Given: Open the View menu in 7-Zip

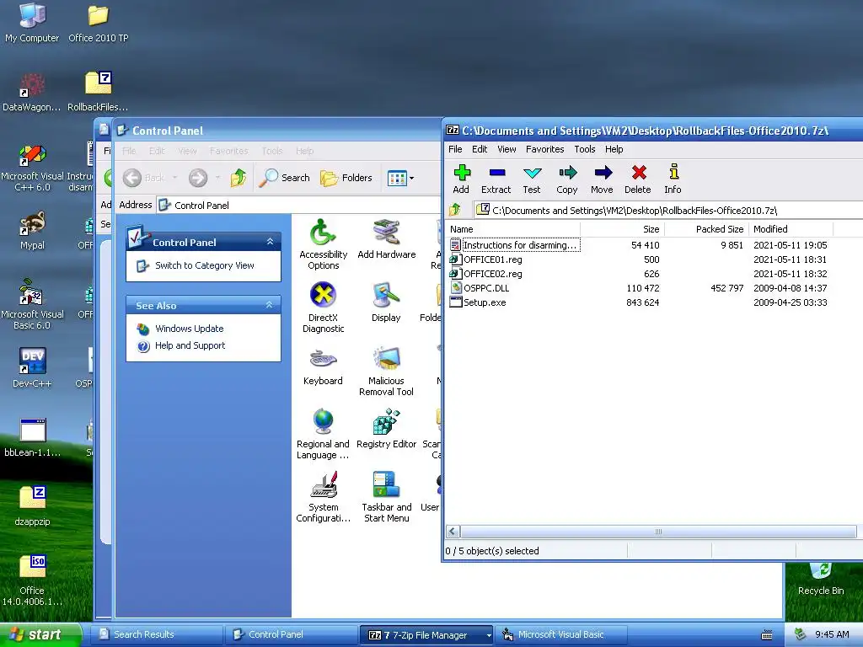Looking at the screenshot, I should pos(507,149).
